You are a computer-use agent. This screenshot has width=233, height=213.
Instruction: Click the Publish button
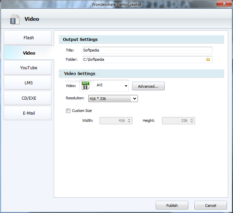point(172,205)
